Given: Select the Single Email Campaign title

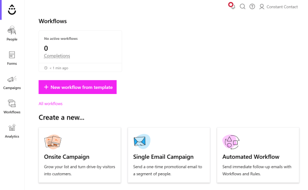Looking at the screenshot, I should coord(163,157).
